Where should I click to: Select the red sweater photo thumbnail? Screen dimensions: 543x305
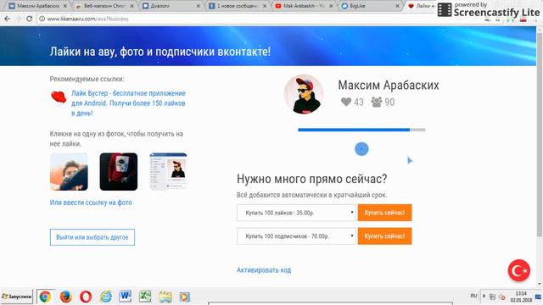pos(119,171)
